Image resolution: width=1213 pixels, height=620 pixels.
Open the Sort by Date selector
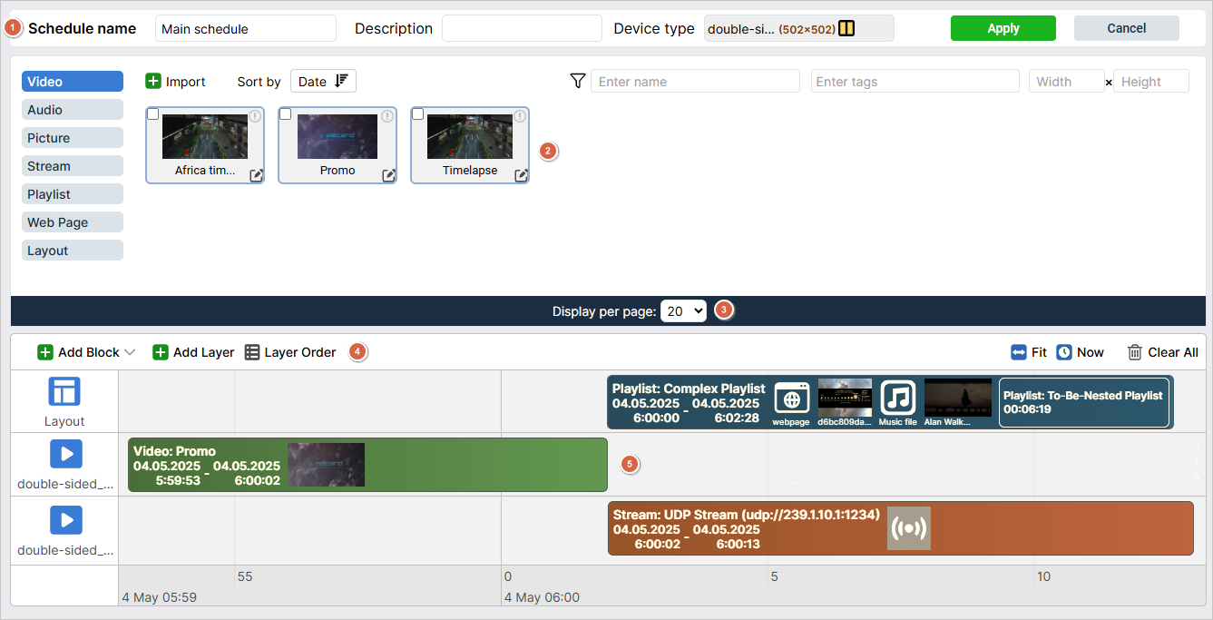tap(323, 82)
